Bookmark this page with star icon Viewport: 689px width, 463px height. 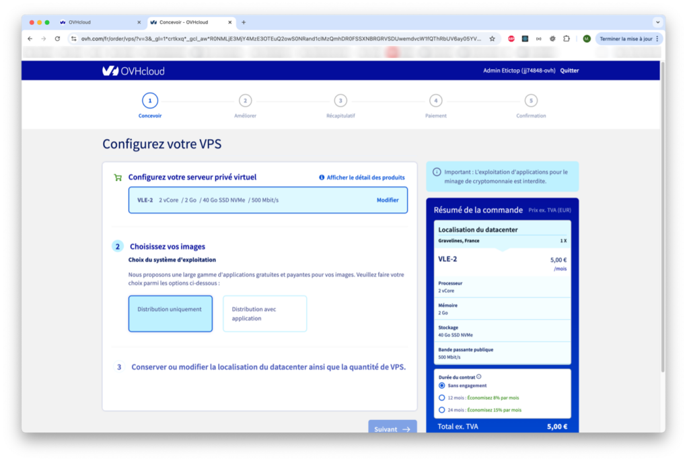[492, 38]
